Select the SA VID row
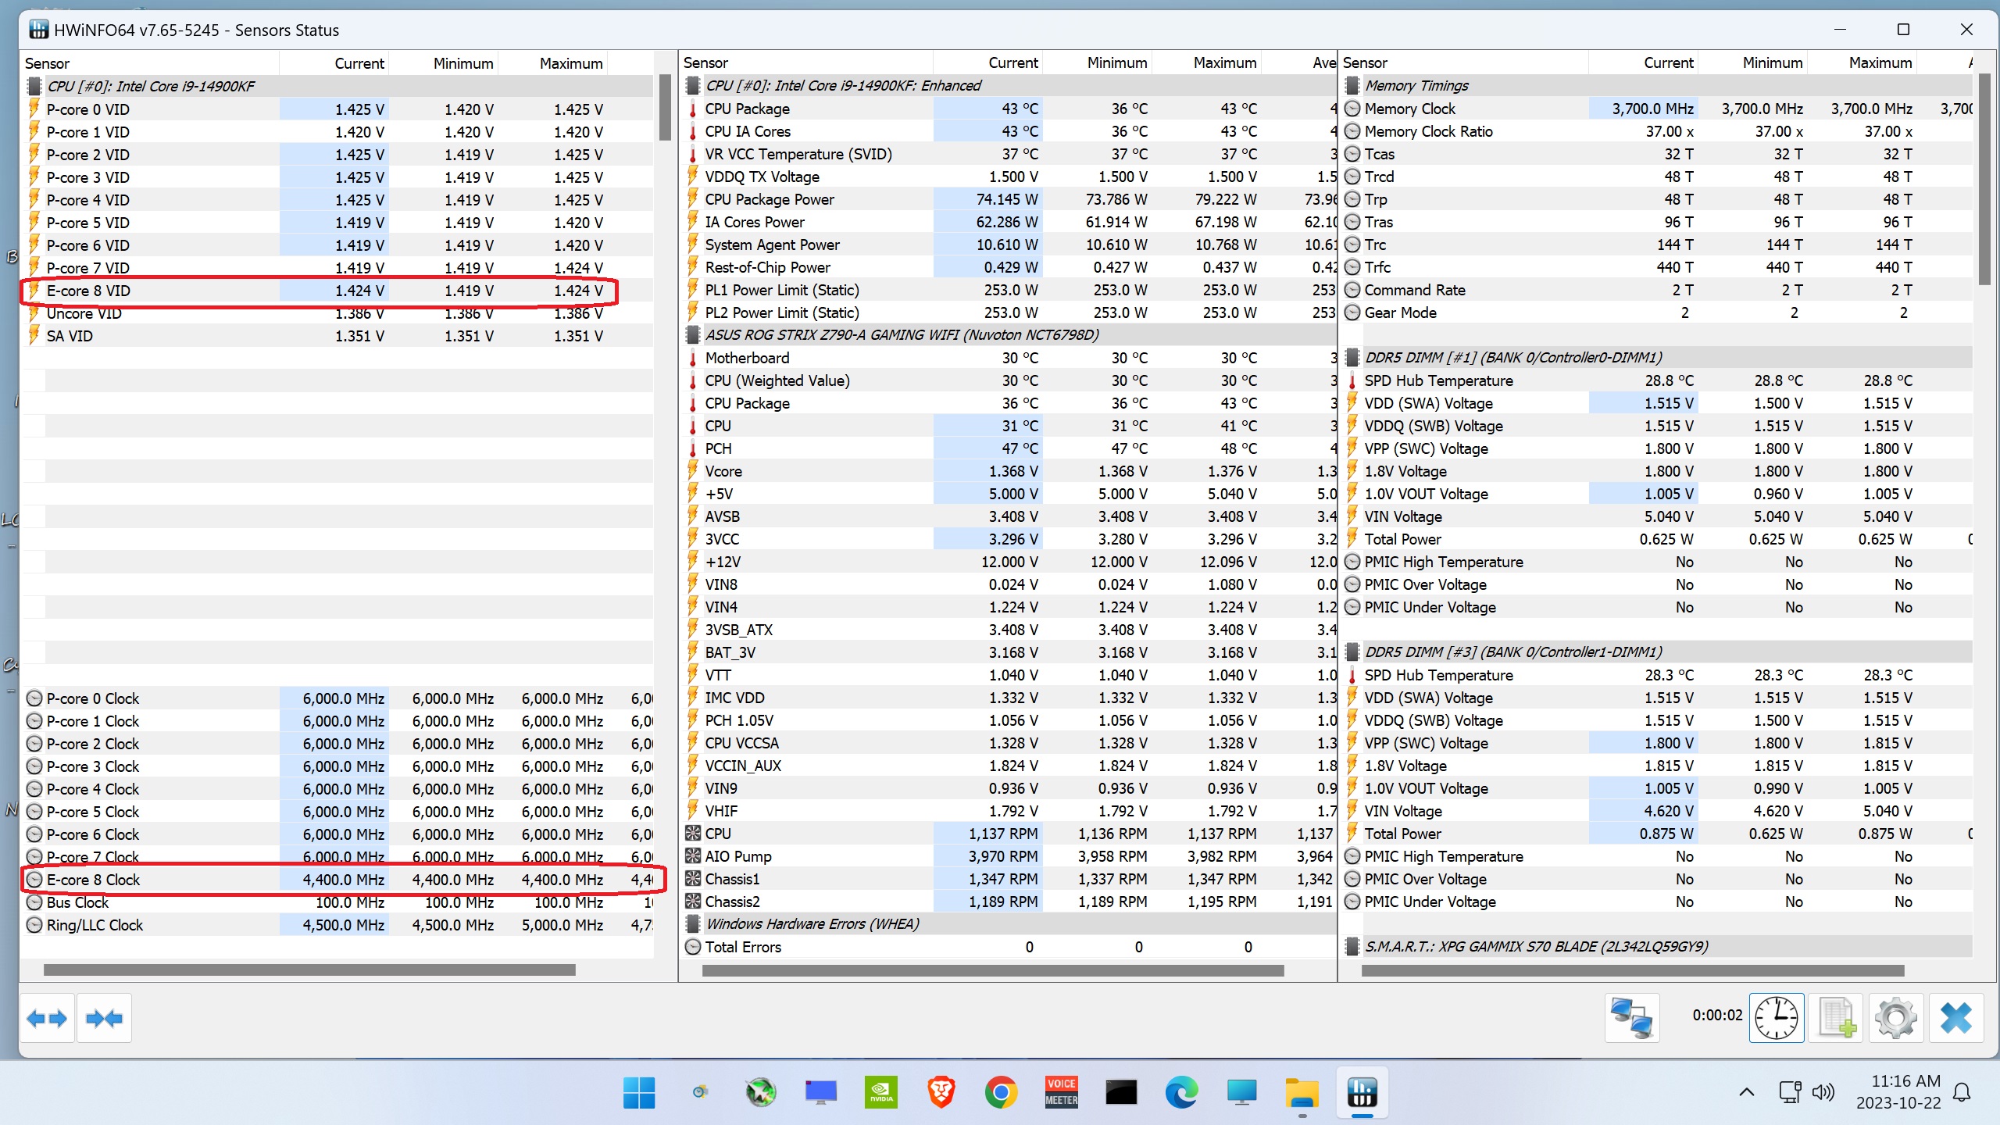This screenshot has height=1125, width=2000. pyautogui.click(x=337, y=336)
